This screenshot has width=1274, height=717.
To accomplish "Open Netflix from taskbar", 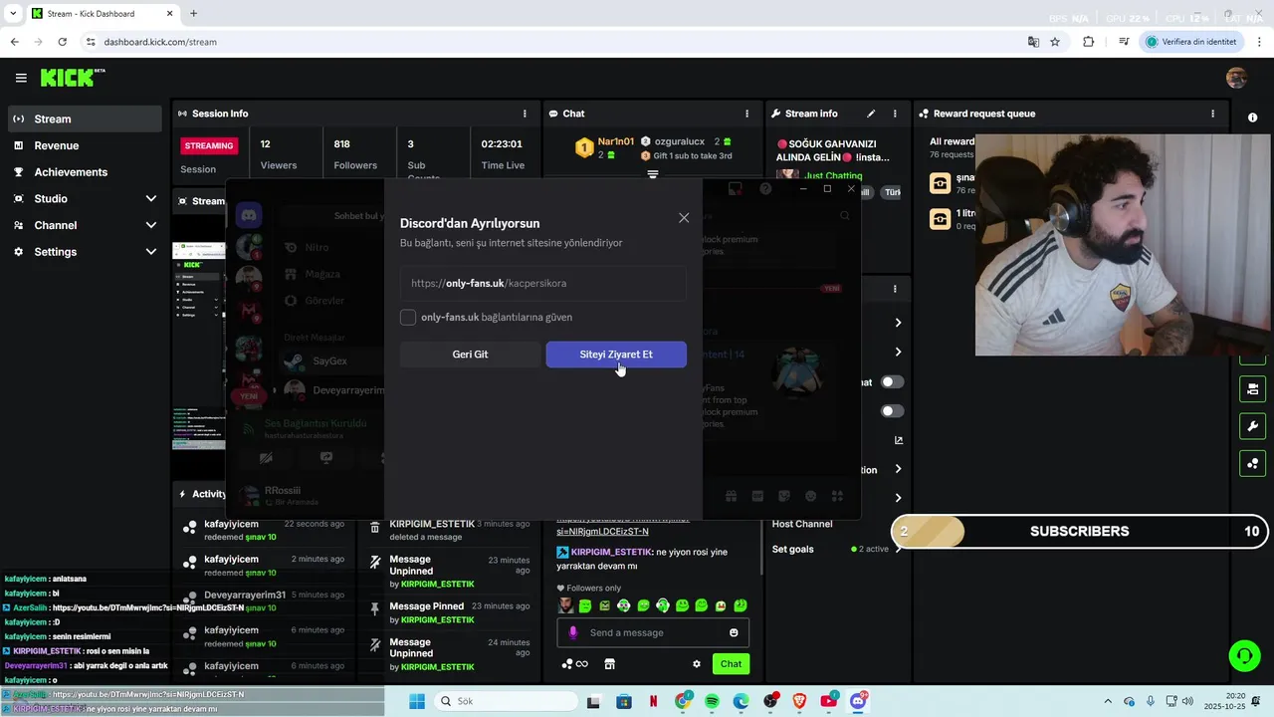I will pos(653,701).
